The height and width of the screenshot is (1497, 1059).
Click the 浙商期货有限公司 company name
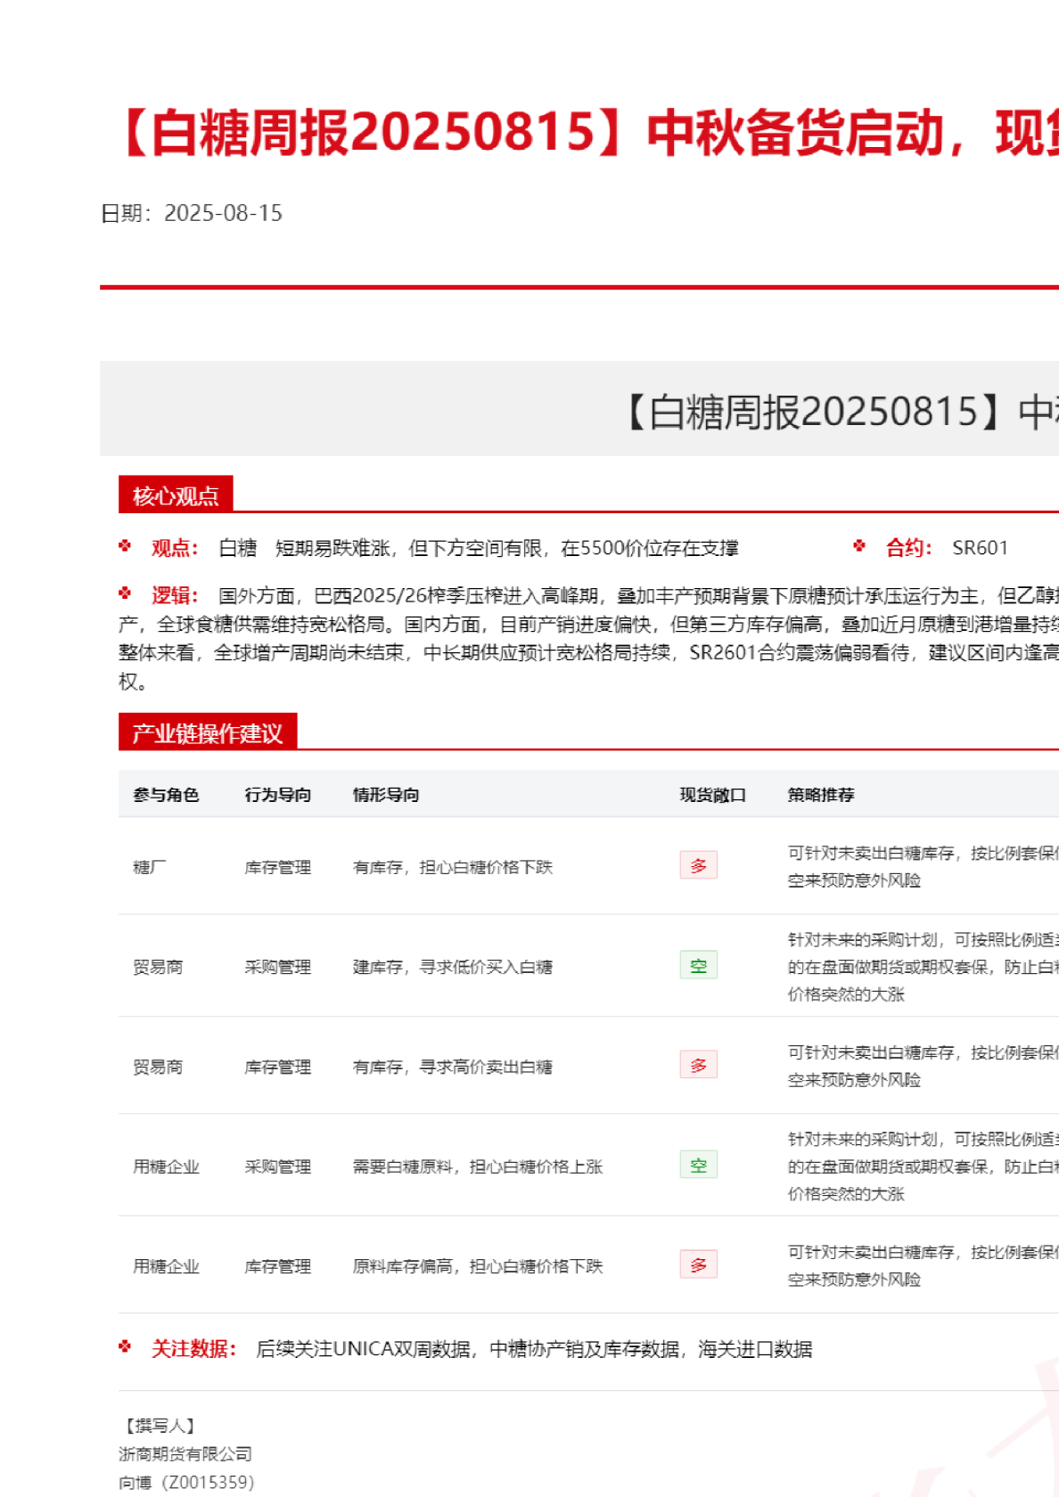(x=185, y=1454)
